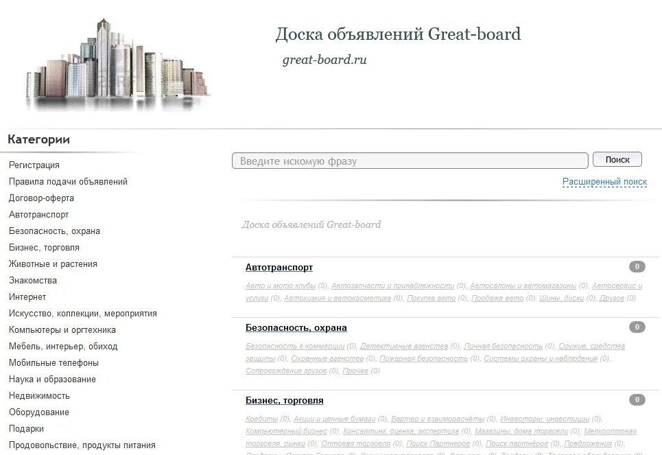The width and height of the screenshot is (662, 455).
Task: Open the Другое subcategory under Автотранспорт
Action: (612, 299)
